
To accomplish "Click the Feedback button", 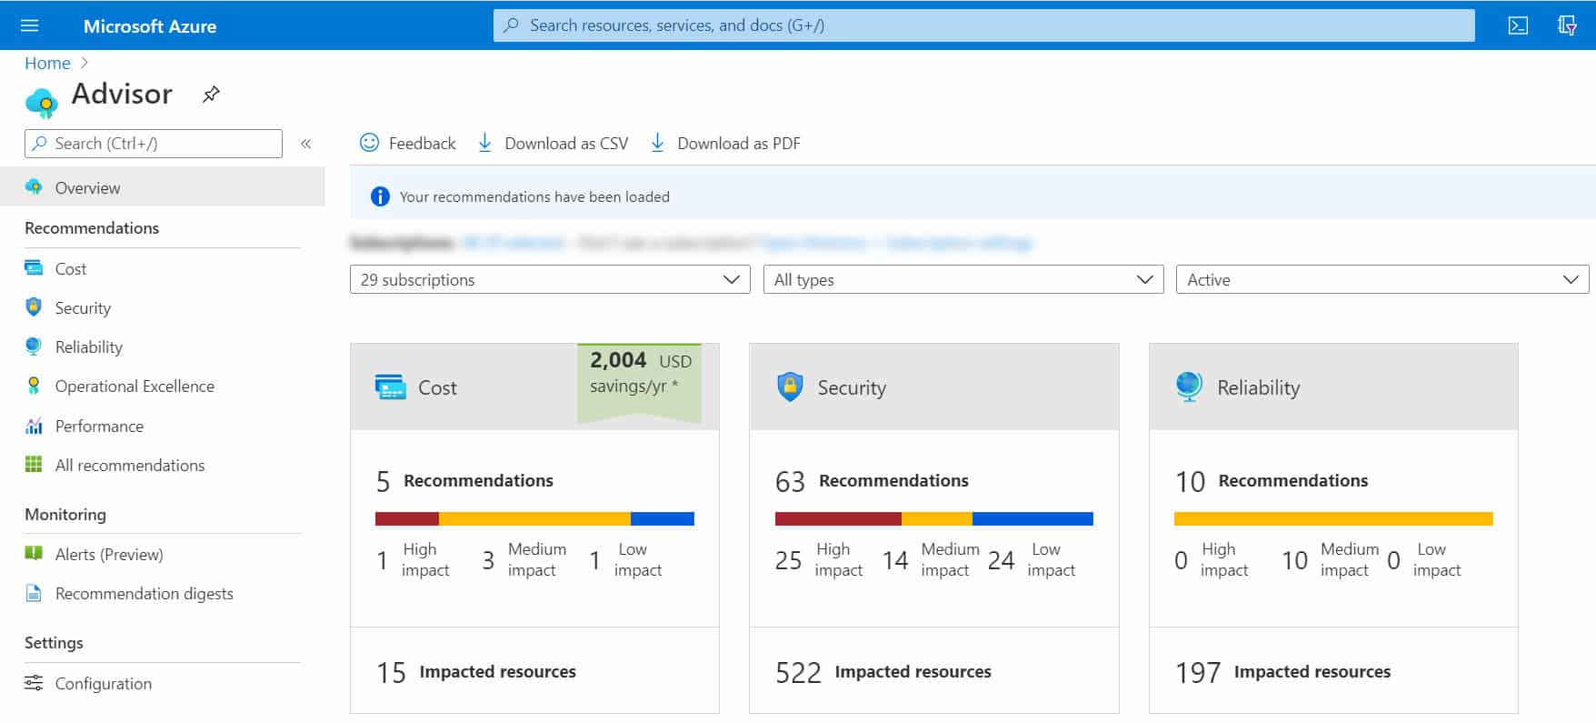I will tap(408, 143).
